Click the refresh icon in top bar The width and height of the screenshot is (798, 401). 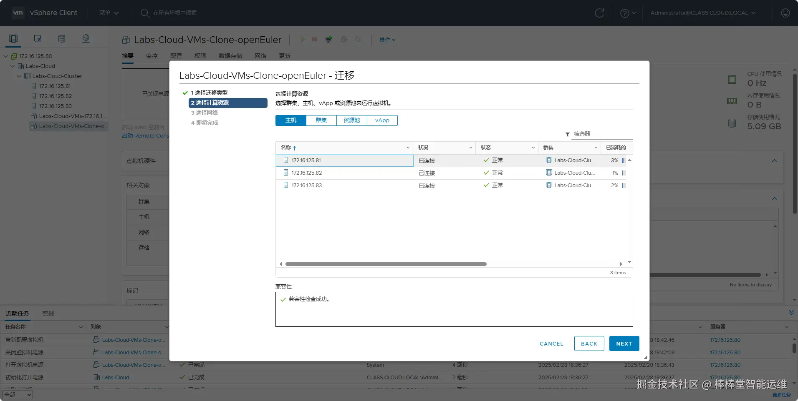(x=599, y=13)
